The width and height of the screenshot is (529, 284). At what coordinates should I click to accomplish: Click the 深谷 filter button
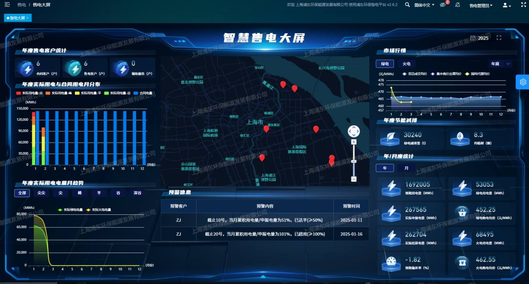tap(137, 193)
